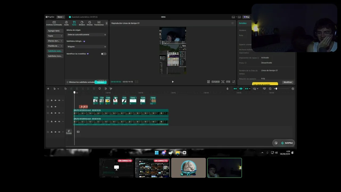Click the split clip tool
The width and height of the screenshot is (341, 192).
click(x=77, y=89)
